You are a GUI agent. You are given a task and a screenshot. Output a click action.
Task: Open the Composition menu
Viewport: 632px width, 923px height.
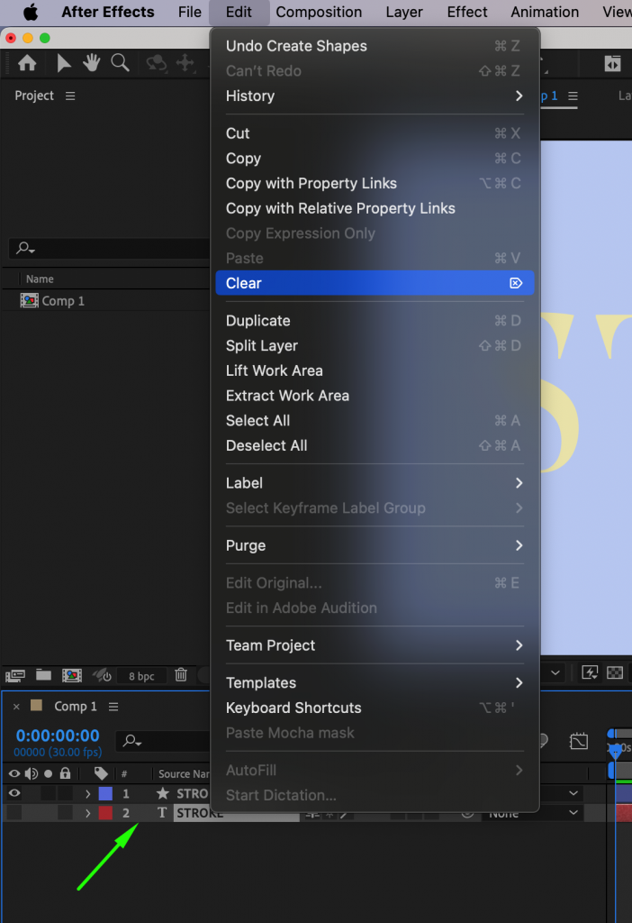[319, 13]
